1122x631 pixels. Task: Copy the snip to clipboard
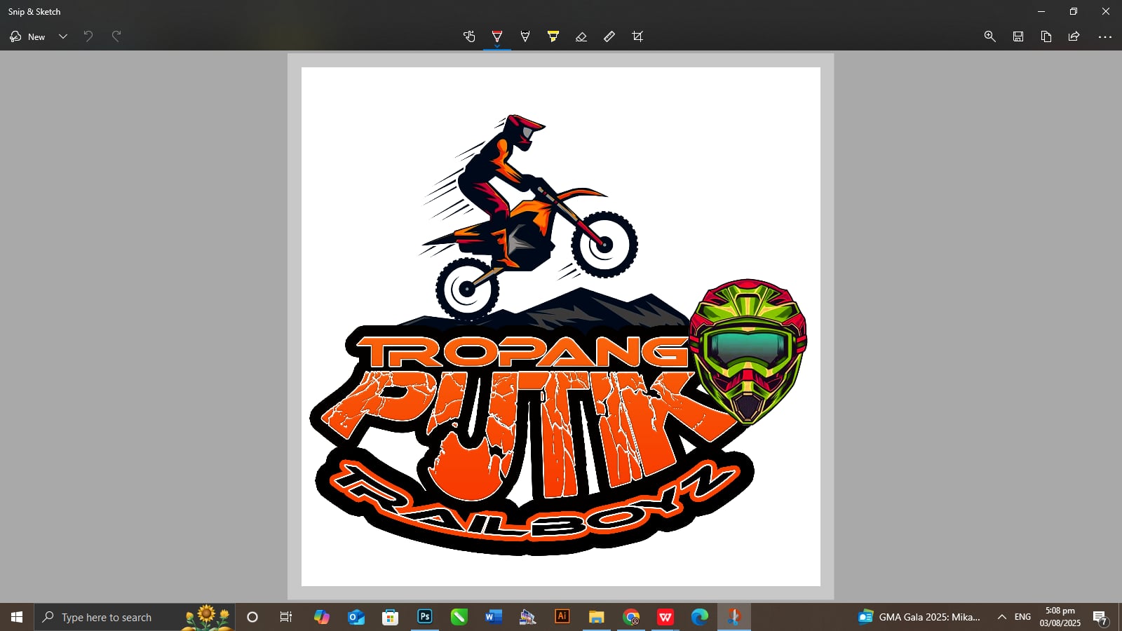(x=1046, y=36)
